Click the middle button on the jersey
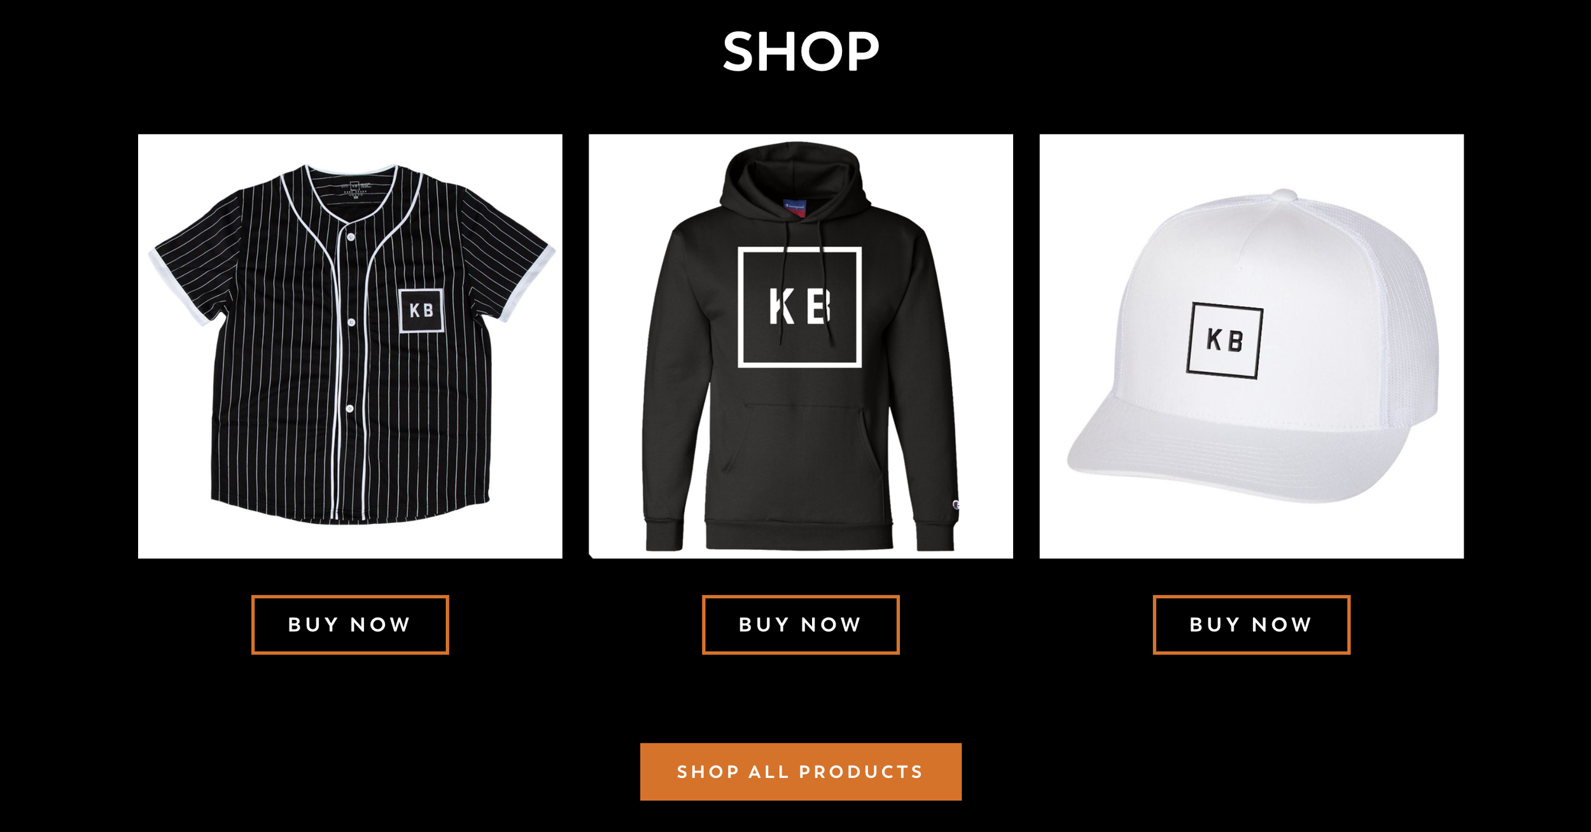The image size is (1591, 832). coord(351,323)
